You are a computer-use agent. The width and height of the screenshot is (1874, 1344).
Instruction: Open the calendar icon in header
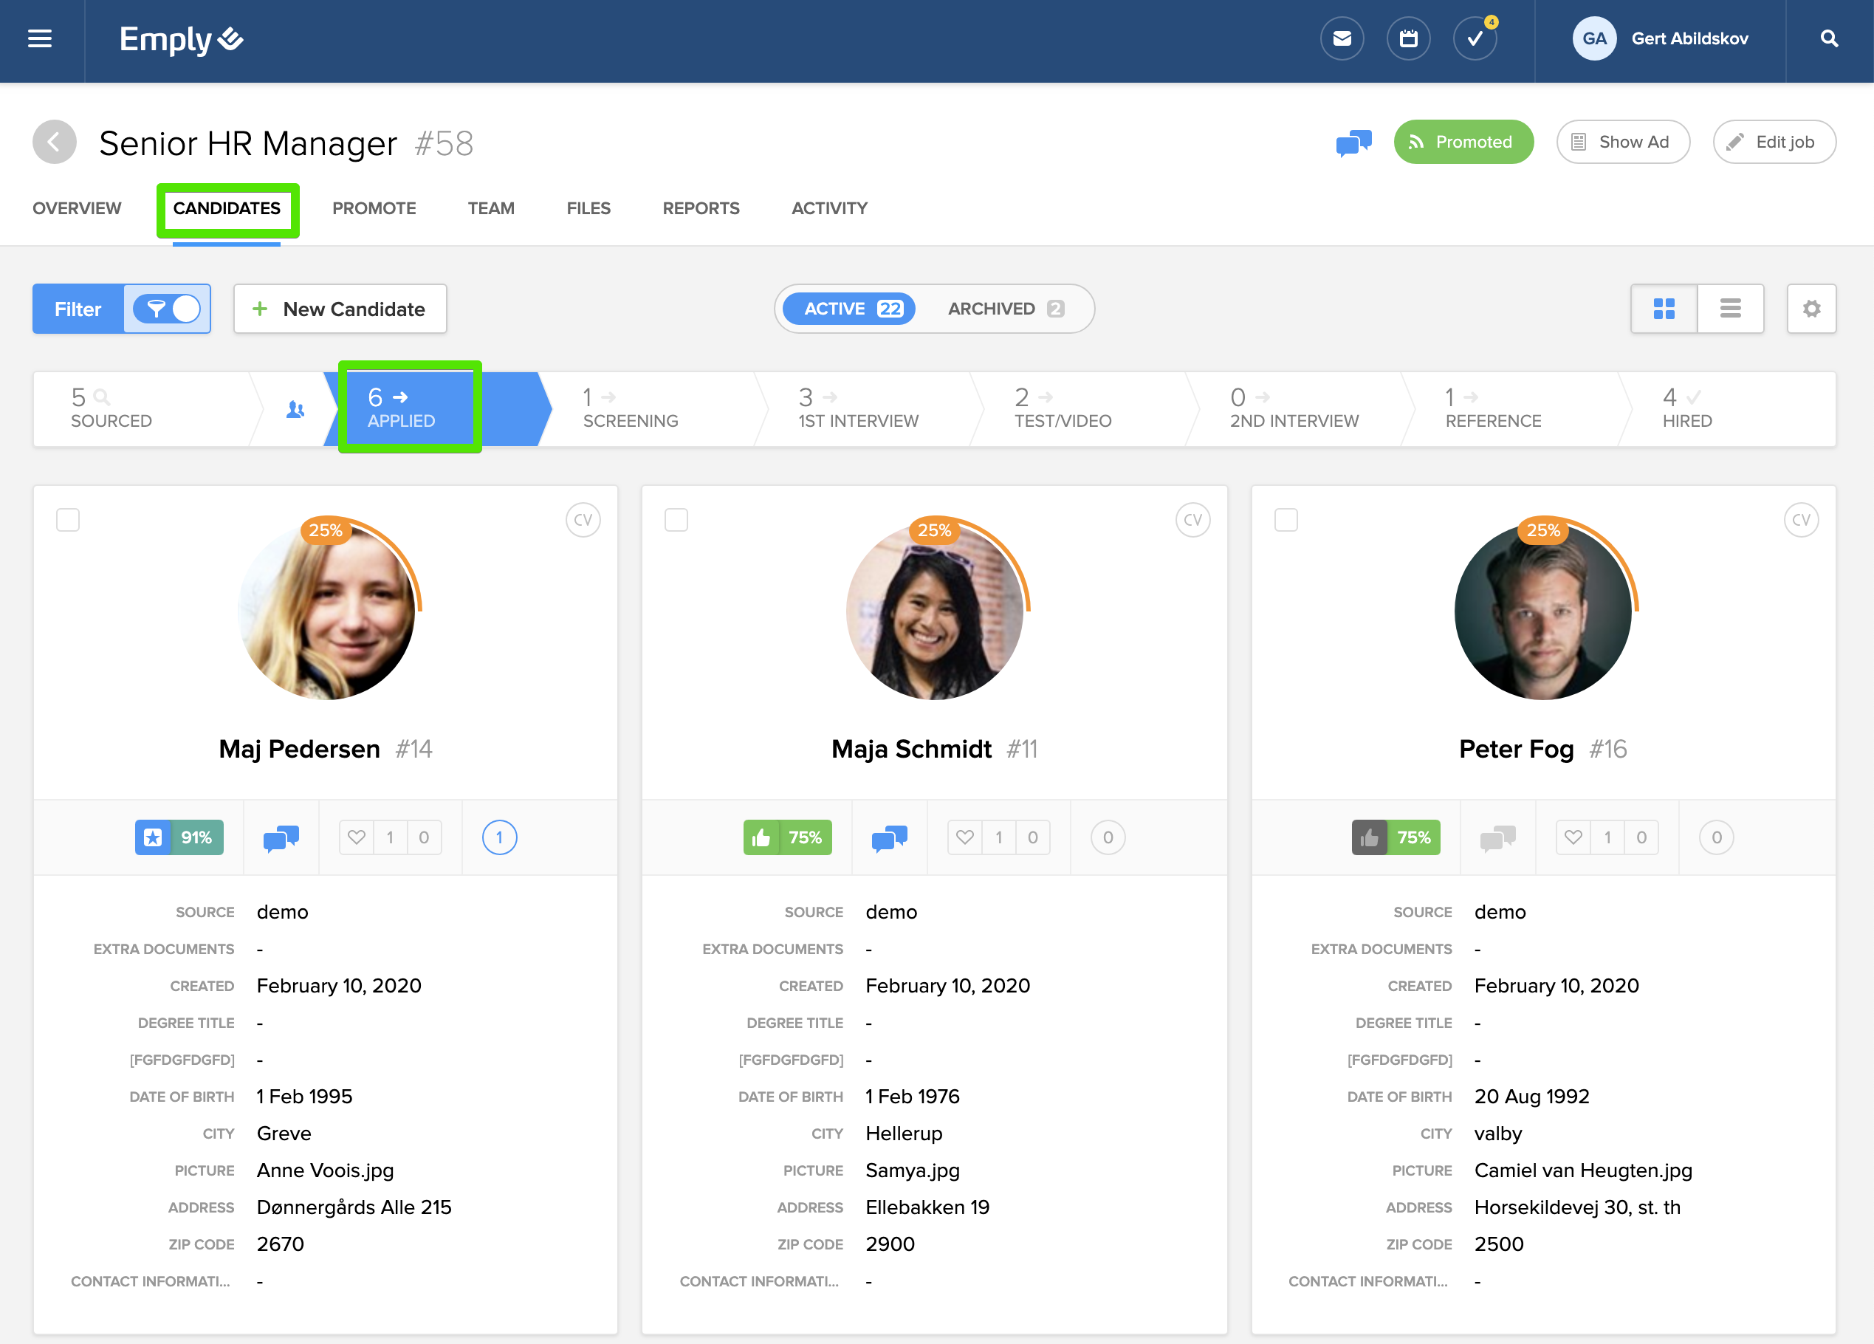pos(1408,39)
